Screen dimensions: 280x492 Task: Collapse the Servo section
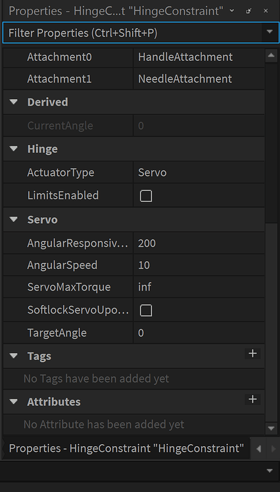coord(14,219)
